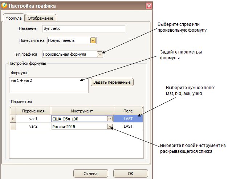Open the Поместить на dropdown

tap(93, 40)
